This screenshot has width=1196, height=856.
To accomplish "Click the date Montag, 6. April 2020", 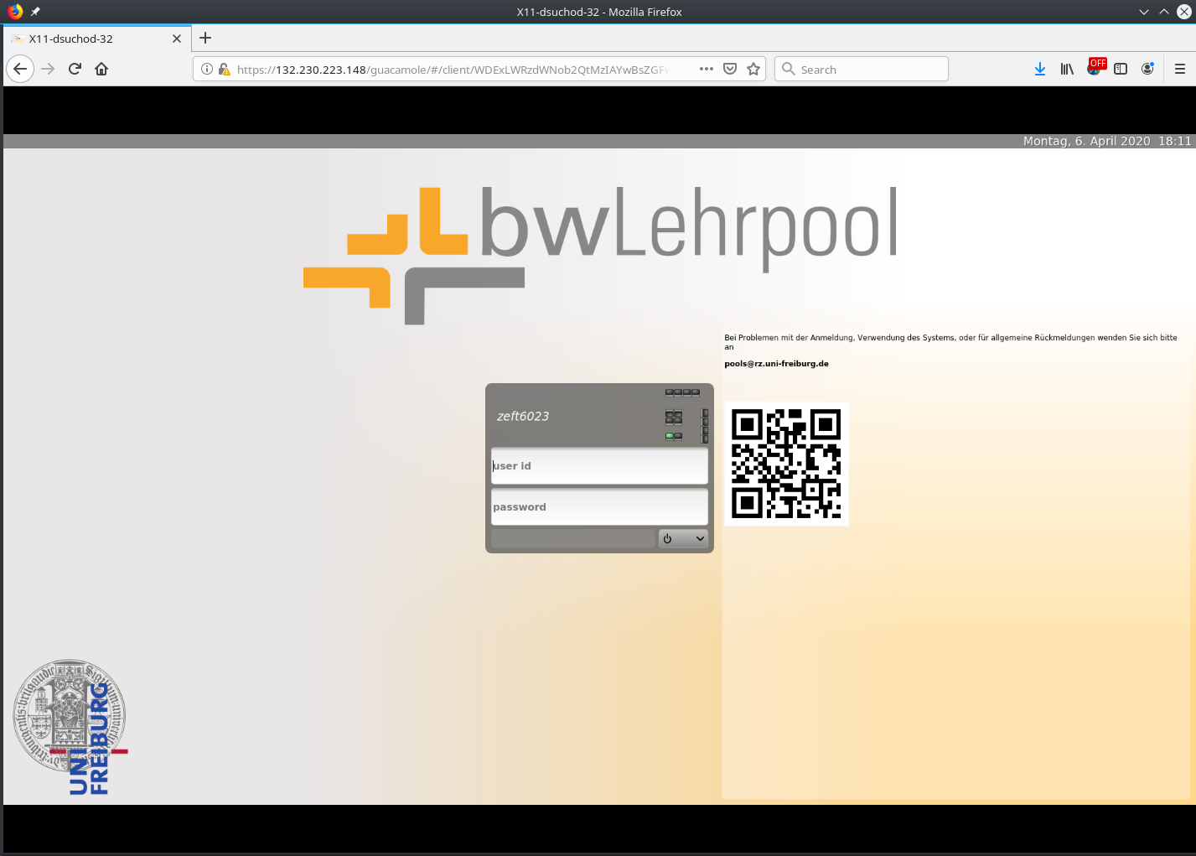I will tap(1087, 141).
